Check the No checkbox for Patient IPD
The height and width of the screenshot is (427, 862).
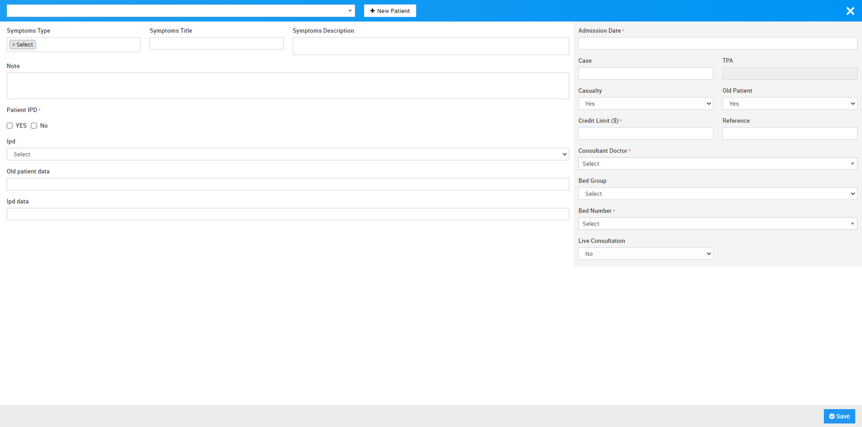34,126
